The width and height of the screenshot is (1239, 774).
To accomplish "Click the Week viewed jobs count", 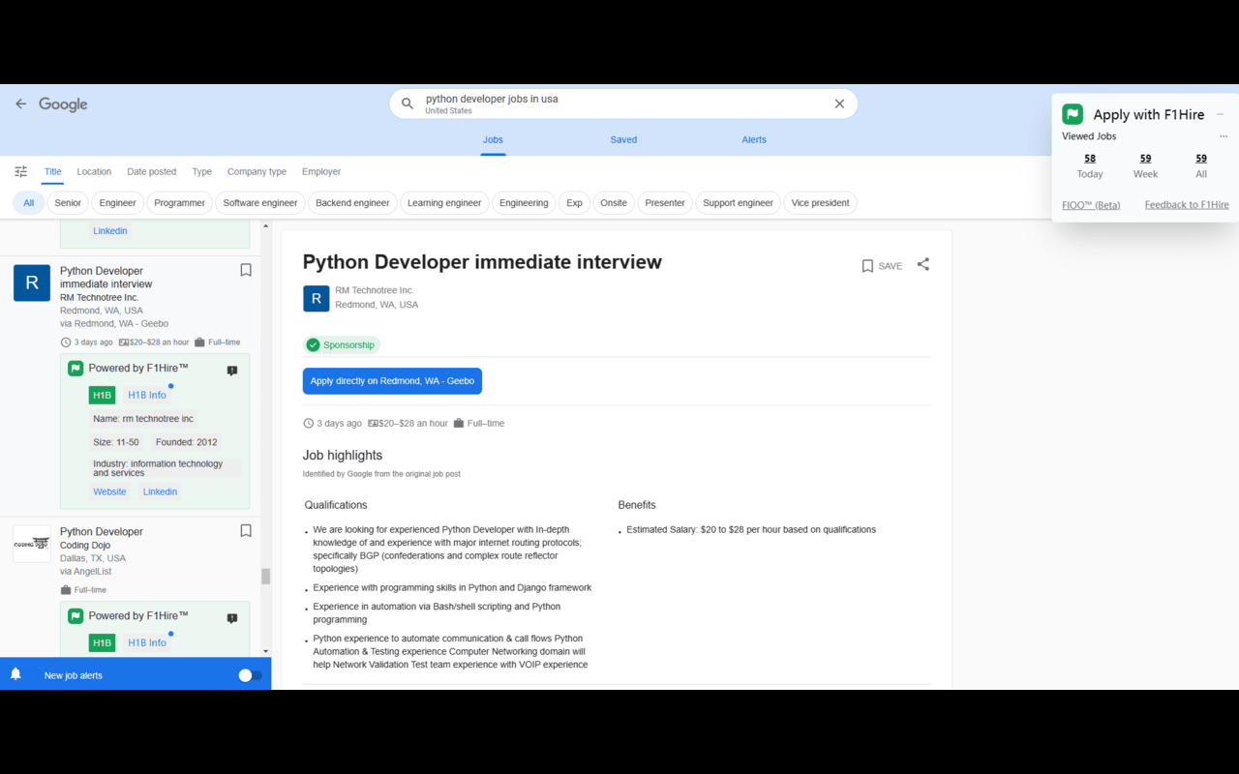I will click(1145, 159).
